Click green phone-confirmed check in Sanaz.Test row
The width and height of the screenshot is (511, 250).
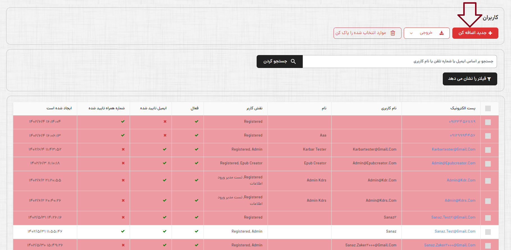pyautogui.click(x=123, y=231)
